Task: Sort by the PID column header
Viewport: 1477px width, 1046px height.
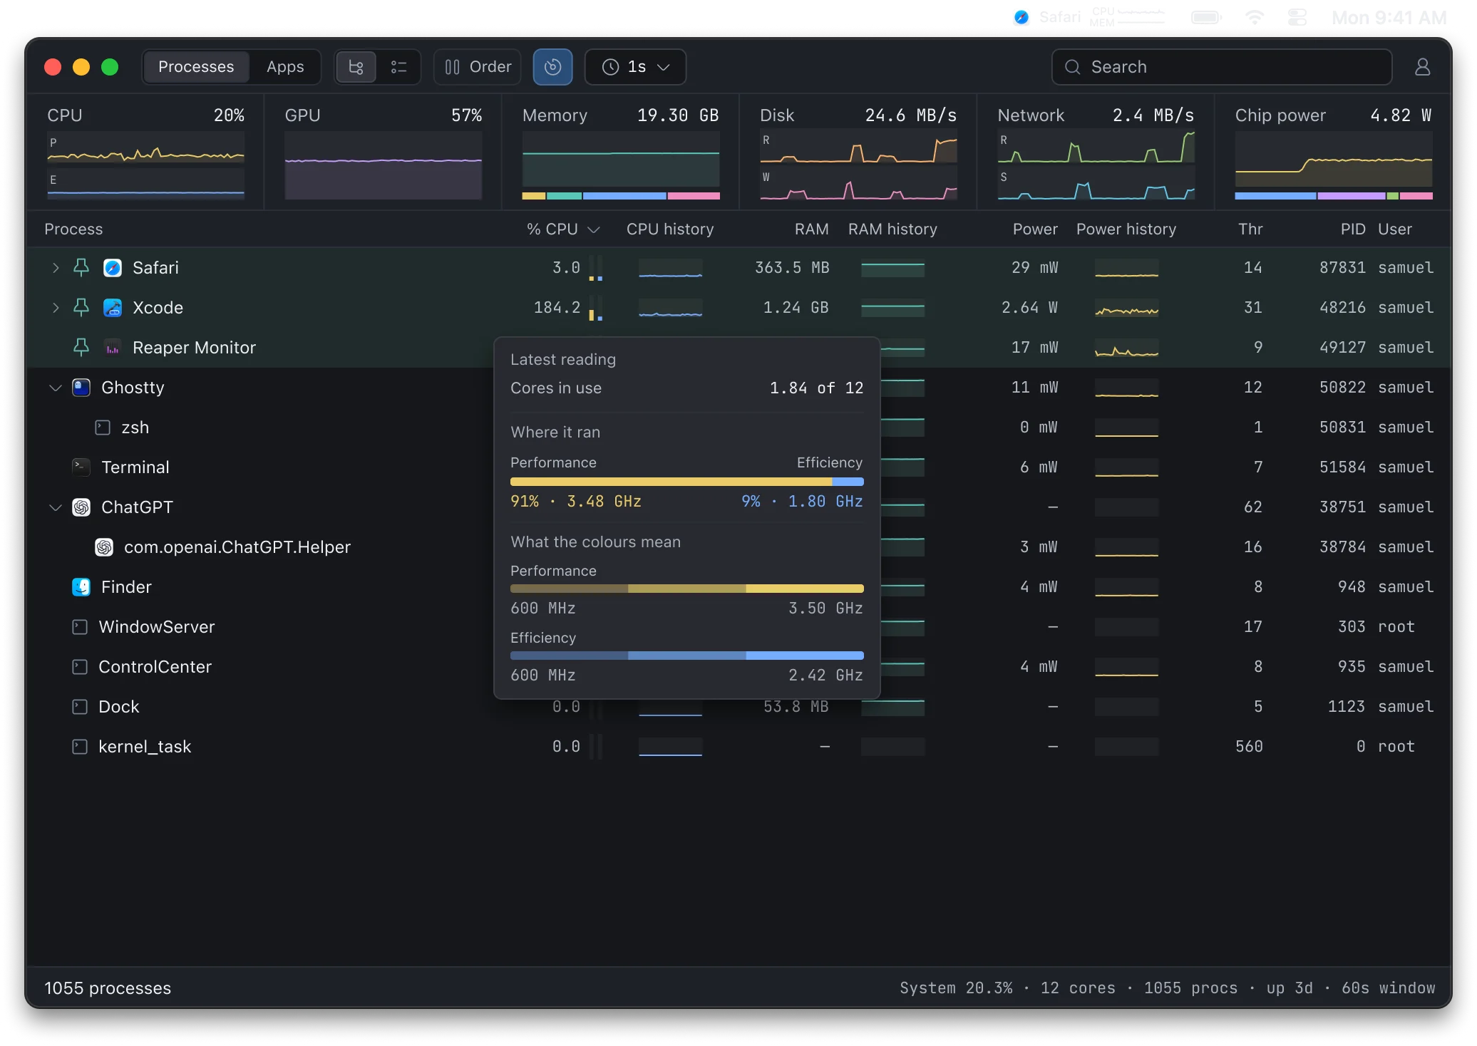Action: click(x=1352, y=229)
